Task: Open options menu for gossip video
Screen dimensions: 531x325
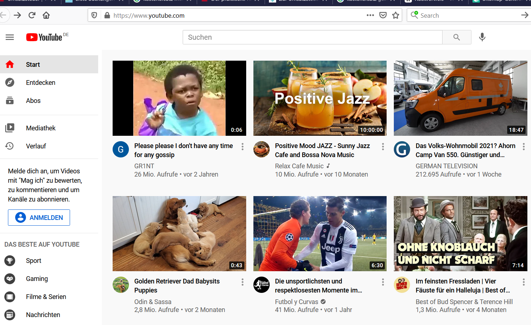Action: [243, 147]
